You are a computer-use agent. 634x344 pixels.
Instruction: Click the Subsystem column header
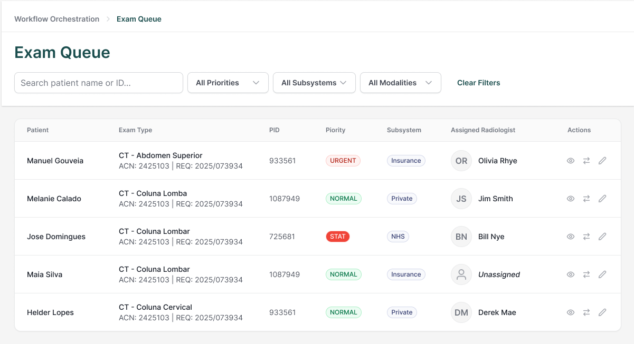pyautogui.click(x=404, y=130)
